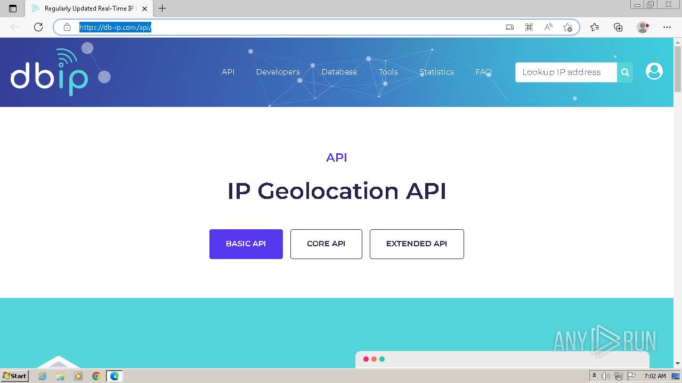Open the Developers menu
Screen dimensions: 682x383
click(278, 72)
